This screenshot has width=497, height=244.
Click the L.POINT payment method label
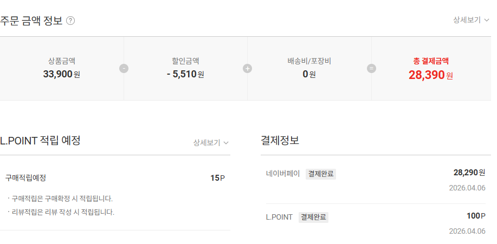pyautogui.click(x=279, y=217)
